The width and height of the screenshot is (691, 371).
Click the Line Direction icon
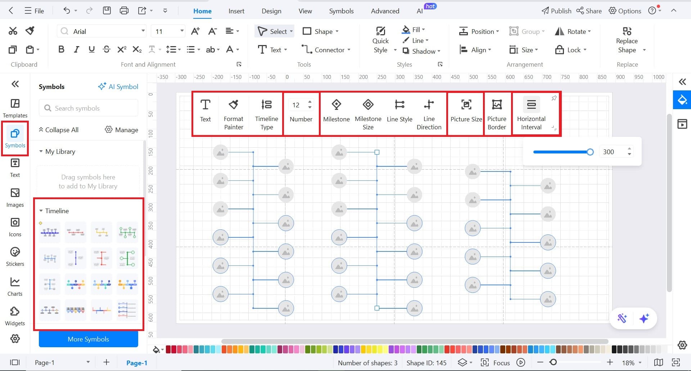click(x=429, y=104)
